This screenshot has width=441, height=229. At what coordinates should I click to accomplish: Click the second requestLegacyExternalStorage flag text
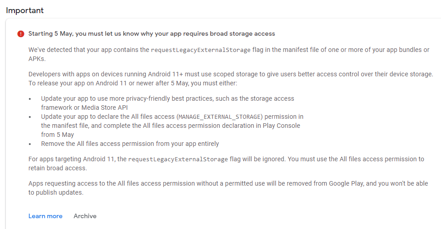178,159
